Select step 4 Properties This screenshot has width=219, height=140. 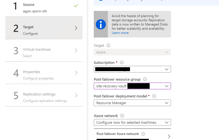point(44,73)
